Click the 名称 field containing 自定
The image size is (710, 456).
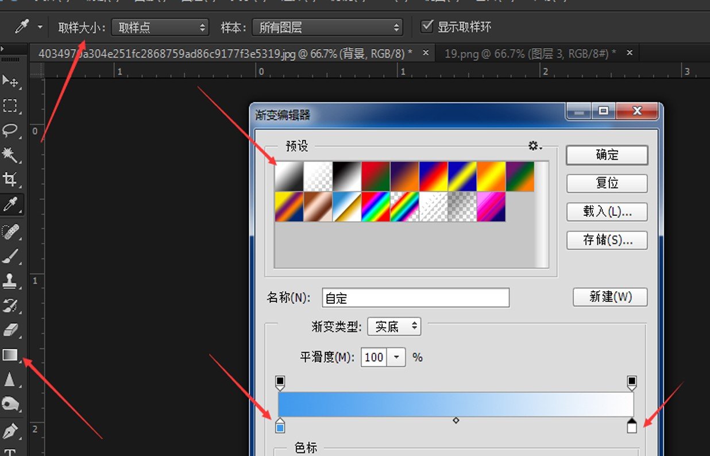(415, 297)
